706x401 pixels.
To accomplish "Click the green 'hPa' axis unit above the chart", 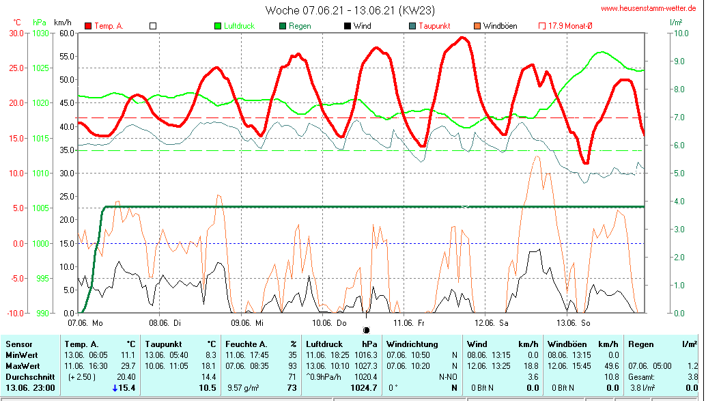I will pos(39,23).
